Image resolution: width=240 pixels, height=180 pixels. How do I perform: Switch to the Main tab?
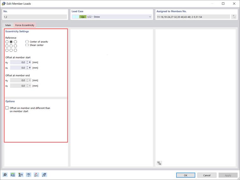point(8,25)
